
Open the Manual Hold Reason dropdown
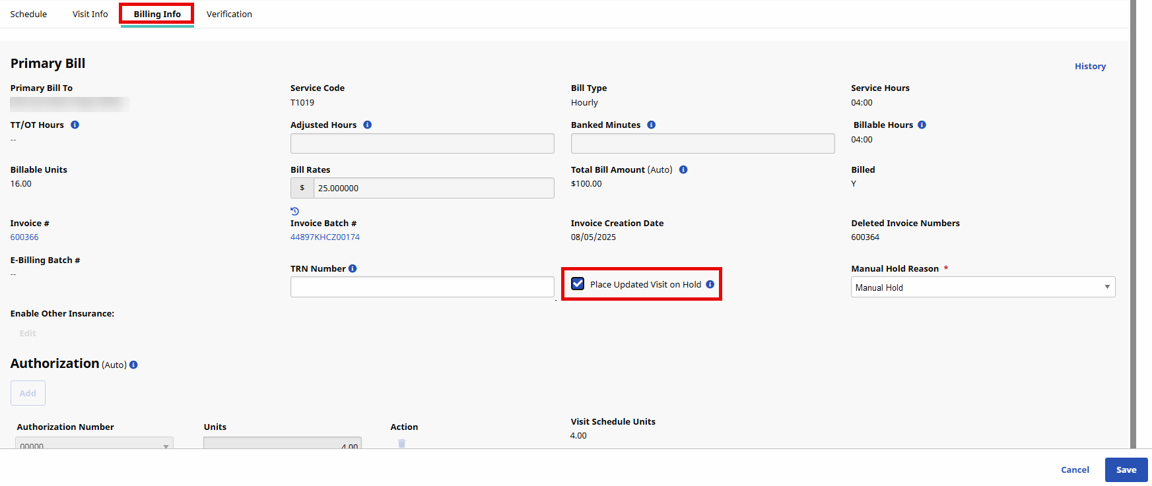[982, 287]
